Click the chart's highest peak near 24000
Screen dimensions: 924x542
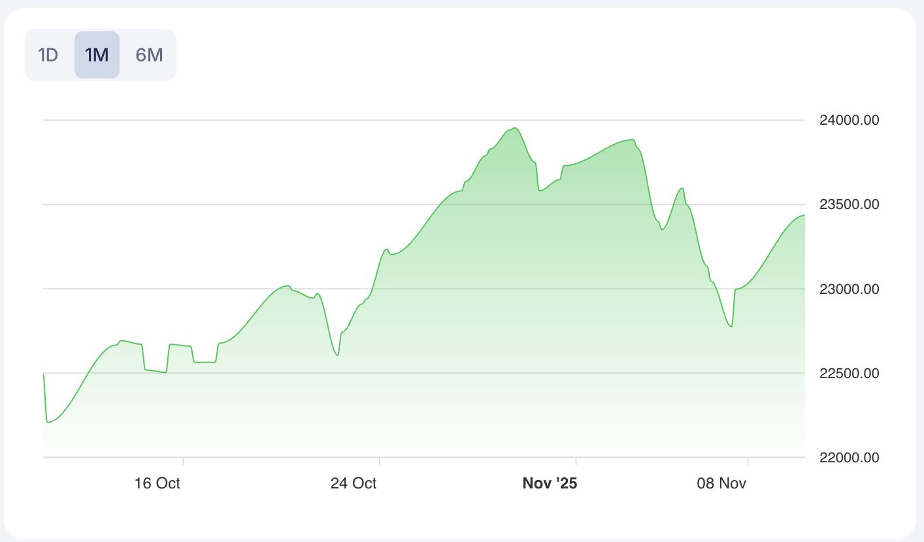(x=516, y=128)
